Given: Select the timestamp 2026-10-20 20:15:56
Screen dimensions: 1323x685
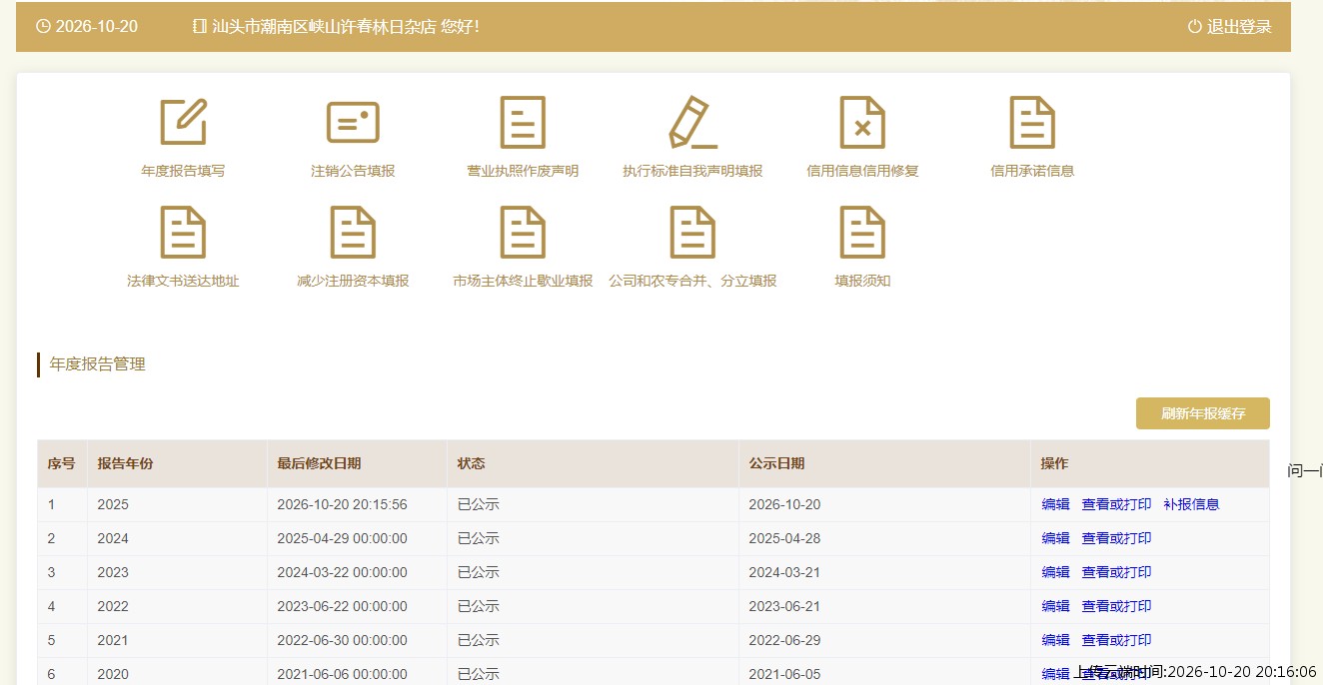Looking at the screenshot, I should click(342, 504).
